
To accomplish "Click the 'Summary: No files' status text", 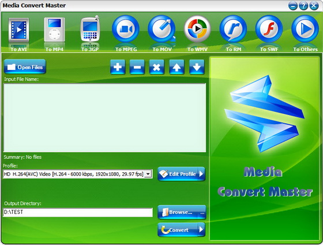I will pyautogui.click(x=22, y=157).
